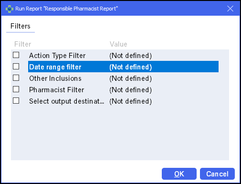Close the Run Report dialog
Image resolution: width=241 pixels, height=184 pixels.
pyautogui.click(x=230, y=9)
